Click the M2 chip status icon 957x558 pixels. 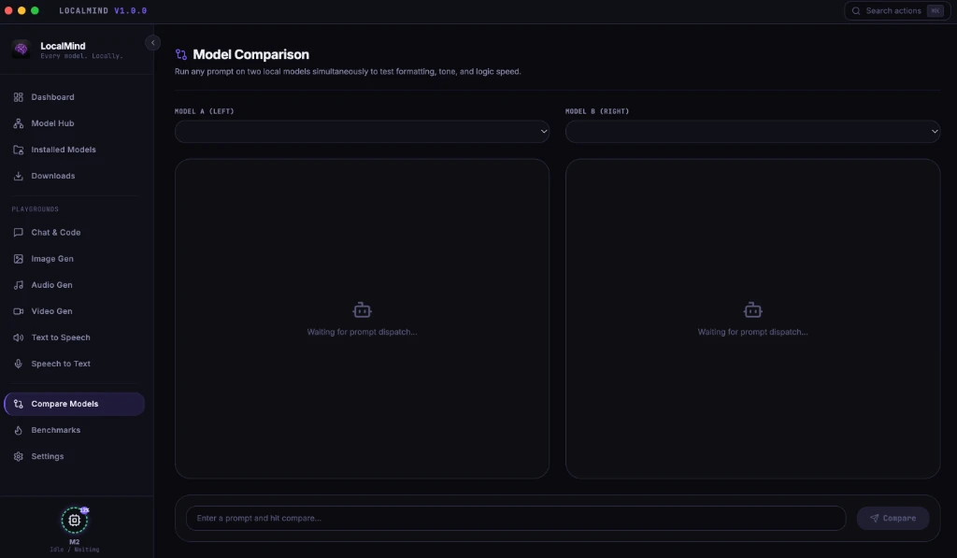point(75,521)
